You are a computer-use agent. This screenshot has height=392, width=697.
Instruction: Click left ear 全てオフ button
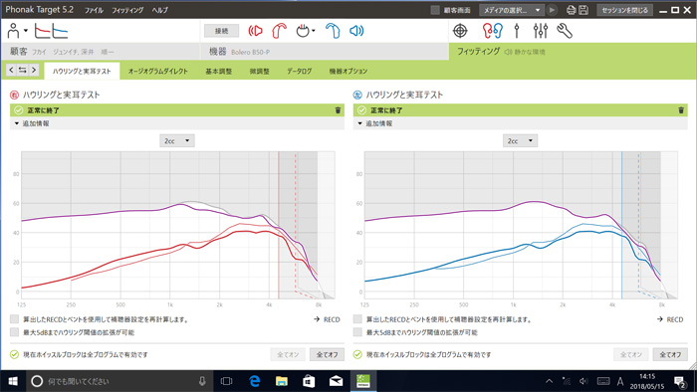[670, 354]
